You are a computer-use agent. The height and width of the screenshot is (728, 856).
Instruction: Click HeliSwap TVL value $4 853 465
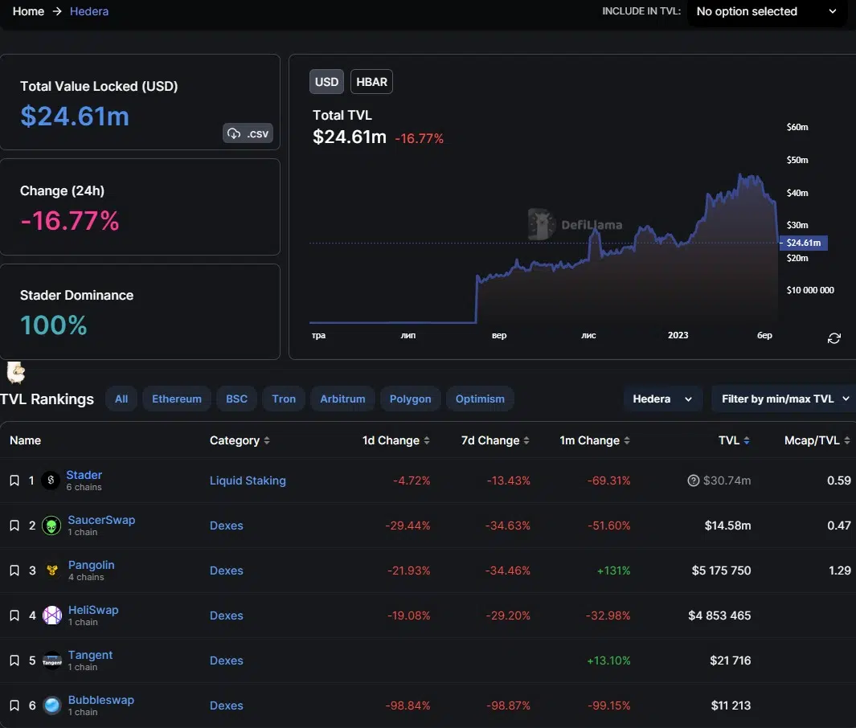pyautogui.click(x=719, y=616)
